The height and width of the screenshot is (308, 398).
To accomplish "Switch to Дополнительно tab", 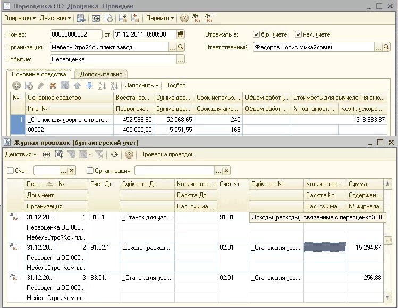I will [x=101, y=74].
